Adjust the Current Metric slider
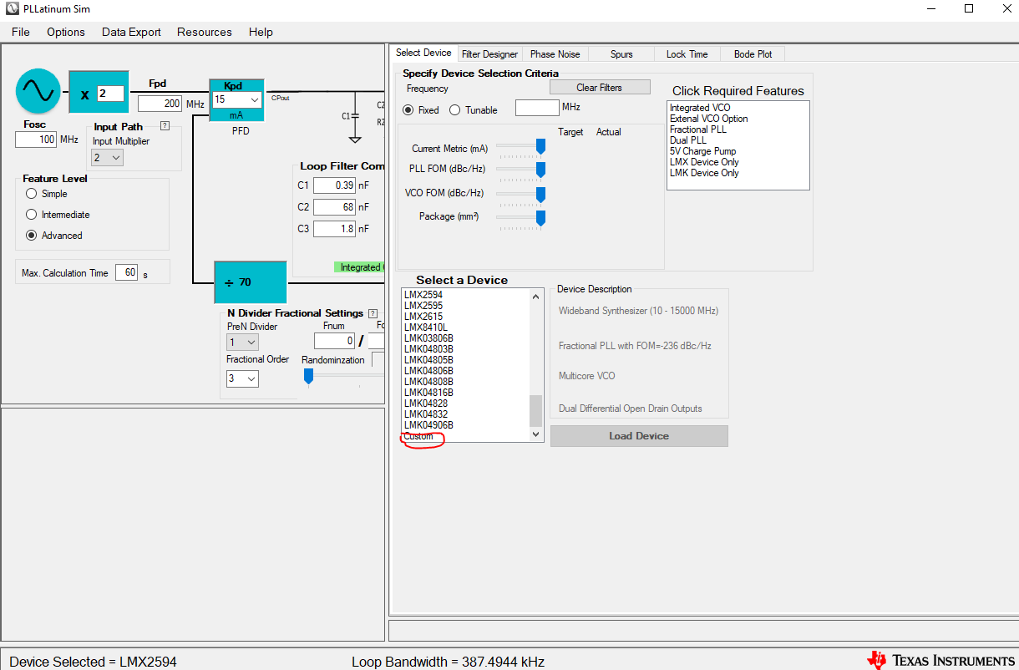 [540, 147]
